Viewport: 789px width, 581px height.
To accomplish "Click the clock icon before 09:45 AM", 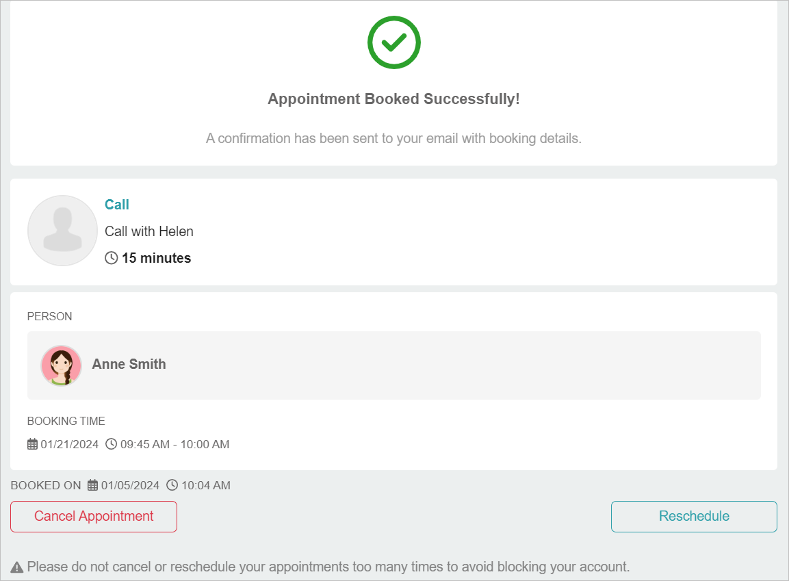I will (x=112, y=444).
